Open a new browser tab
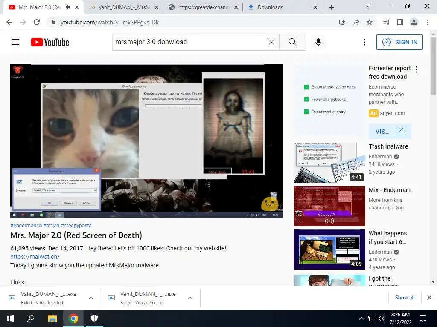437x327 pixels. point(331,7)
